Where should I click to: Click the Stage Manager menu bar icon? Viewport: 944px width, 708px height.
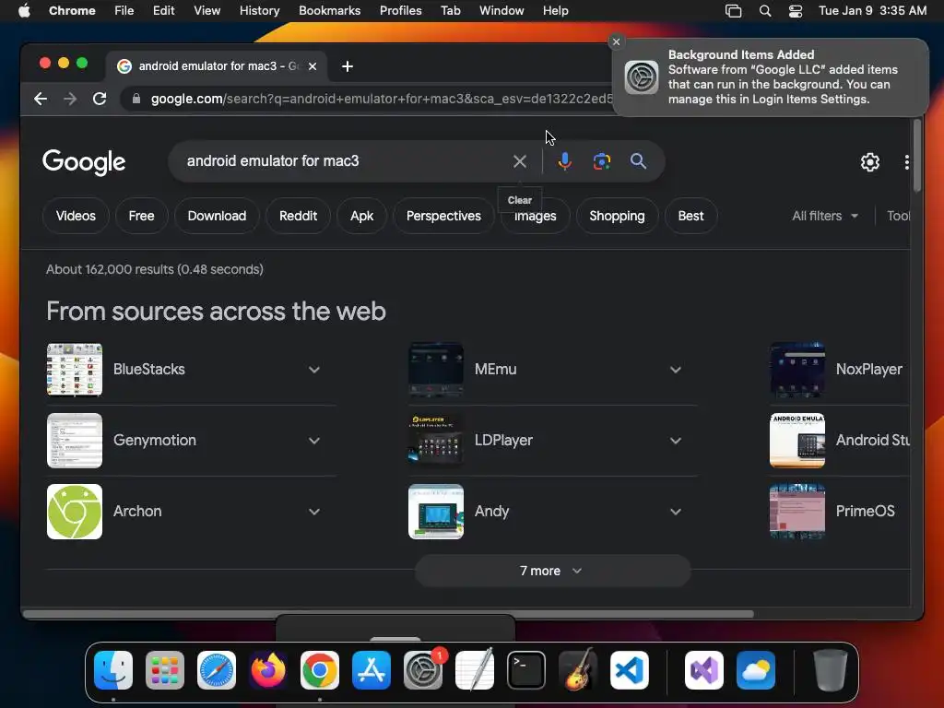pos(733,11)
